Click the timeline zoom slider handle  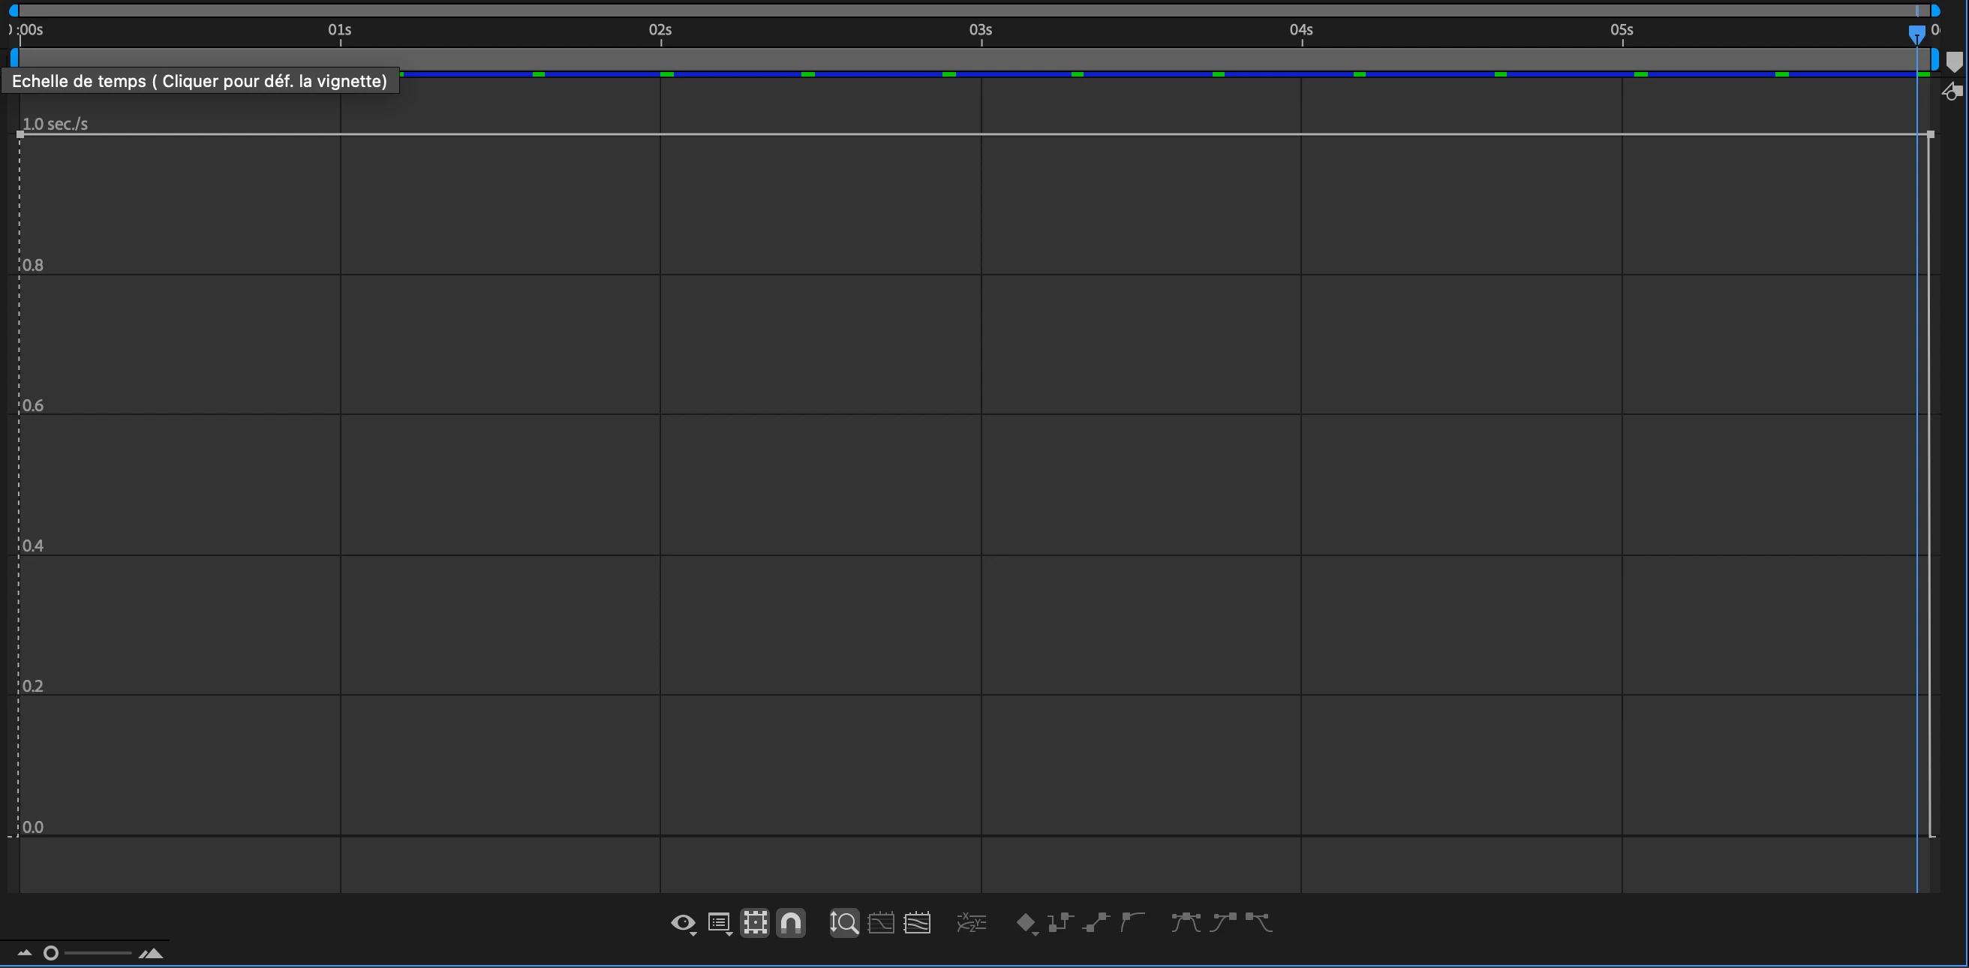coord(51,953)
